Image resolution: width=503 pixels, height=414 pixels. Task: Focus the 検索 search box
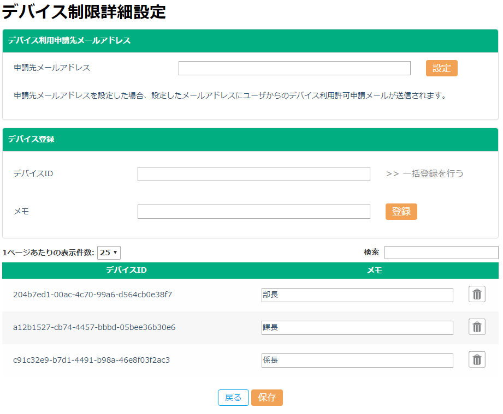pyautogui.click(x=441, y=253)
